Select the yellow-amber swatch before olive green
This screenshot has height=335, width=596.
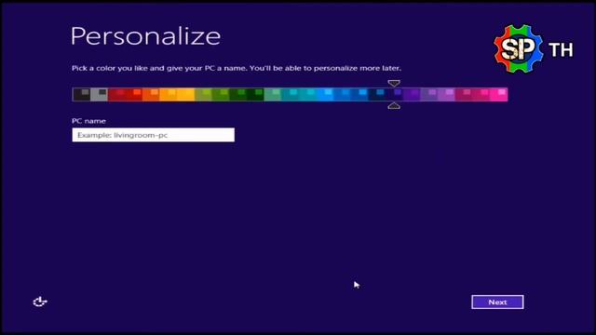click(x=186, y=95)
